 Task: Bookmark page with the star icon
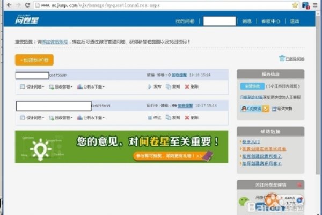point(295,5)
